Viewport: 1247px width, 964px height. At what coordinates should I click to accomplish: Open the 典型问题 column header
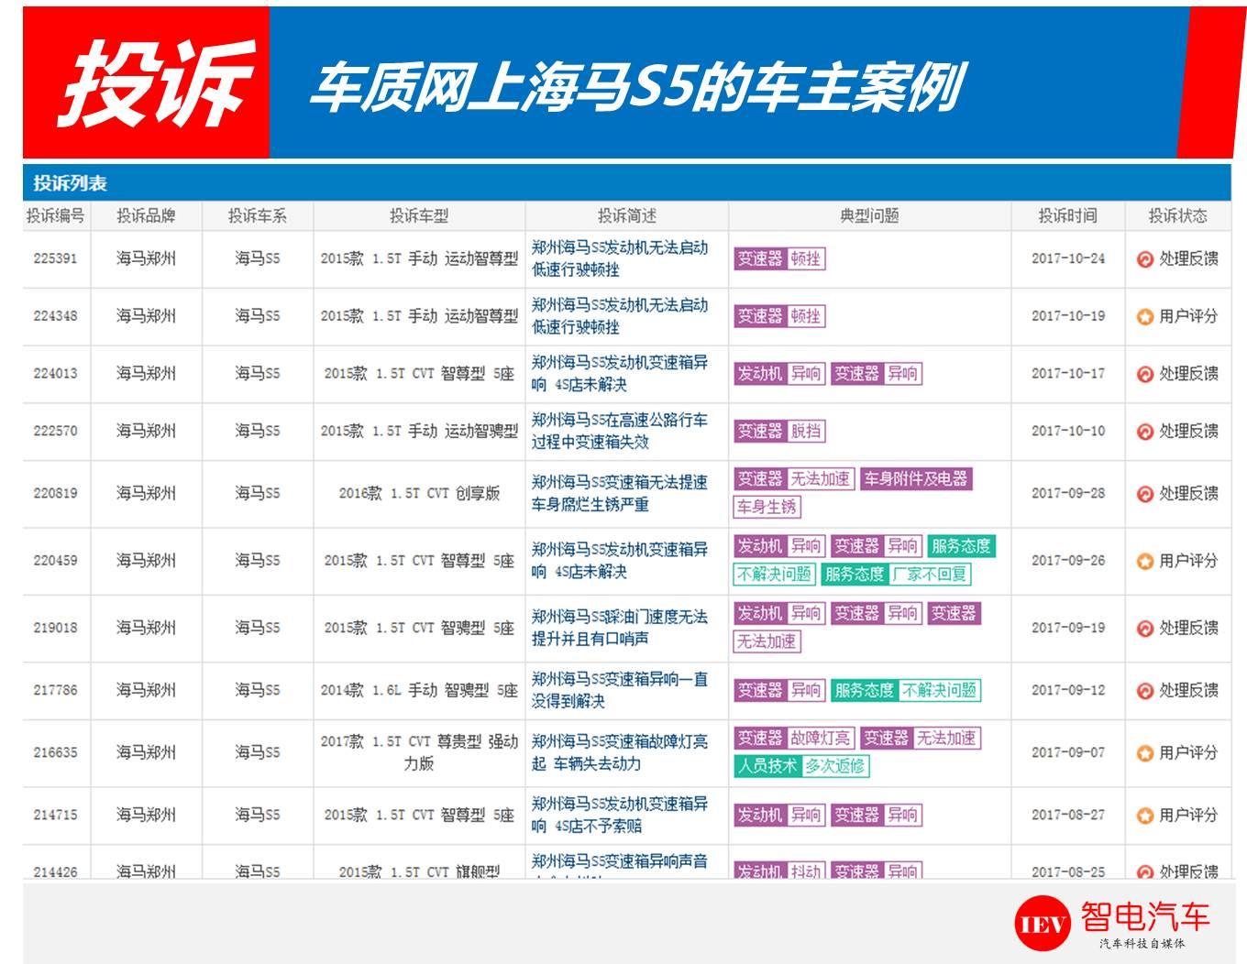pyautogui.click(x=869, y=215)
